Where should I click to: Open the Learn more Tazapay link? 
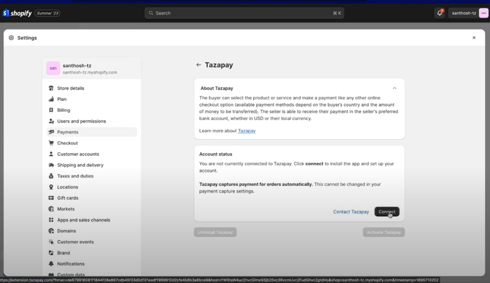pyautogui.click(x=247, y=131)
